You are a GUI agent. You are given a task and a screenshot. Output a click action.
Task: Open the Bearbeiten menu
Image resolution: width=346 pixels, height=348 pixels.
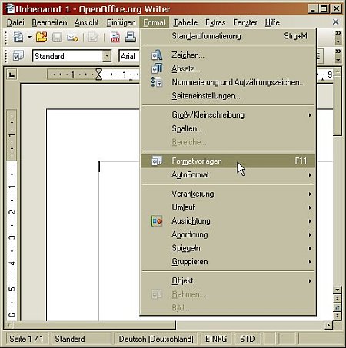click(x=49, y=22)
